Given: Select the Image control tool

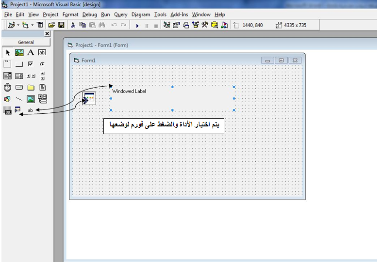Looking at the screenshot, I should pyautogui.click(x=31, y=99).
